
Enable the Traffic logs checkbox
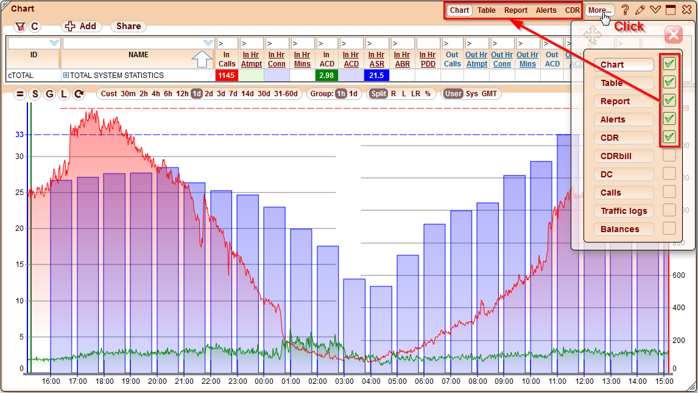(x=669, y=210)
